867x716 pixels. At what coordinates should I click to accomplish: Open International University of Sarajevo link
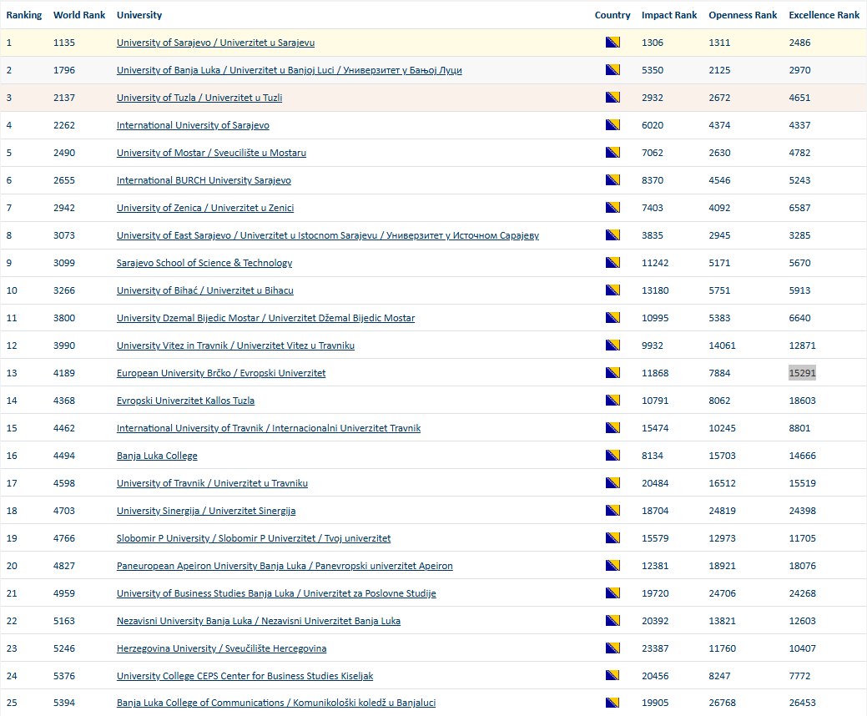click(x=193, y=125)
